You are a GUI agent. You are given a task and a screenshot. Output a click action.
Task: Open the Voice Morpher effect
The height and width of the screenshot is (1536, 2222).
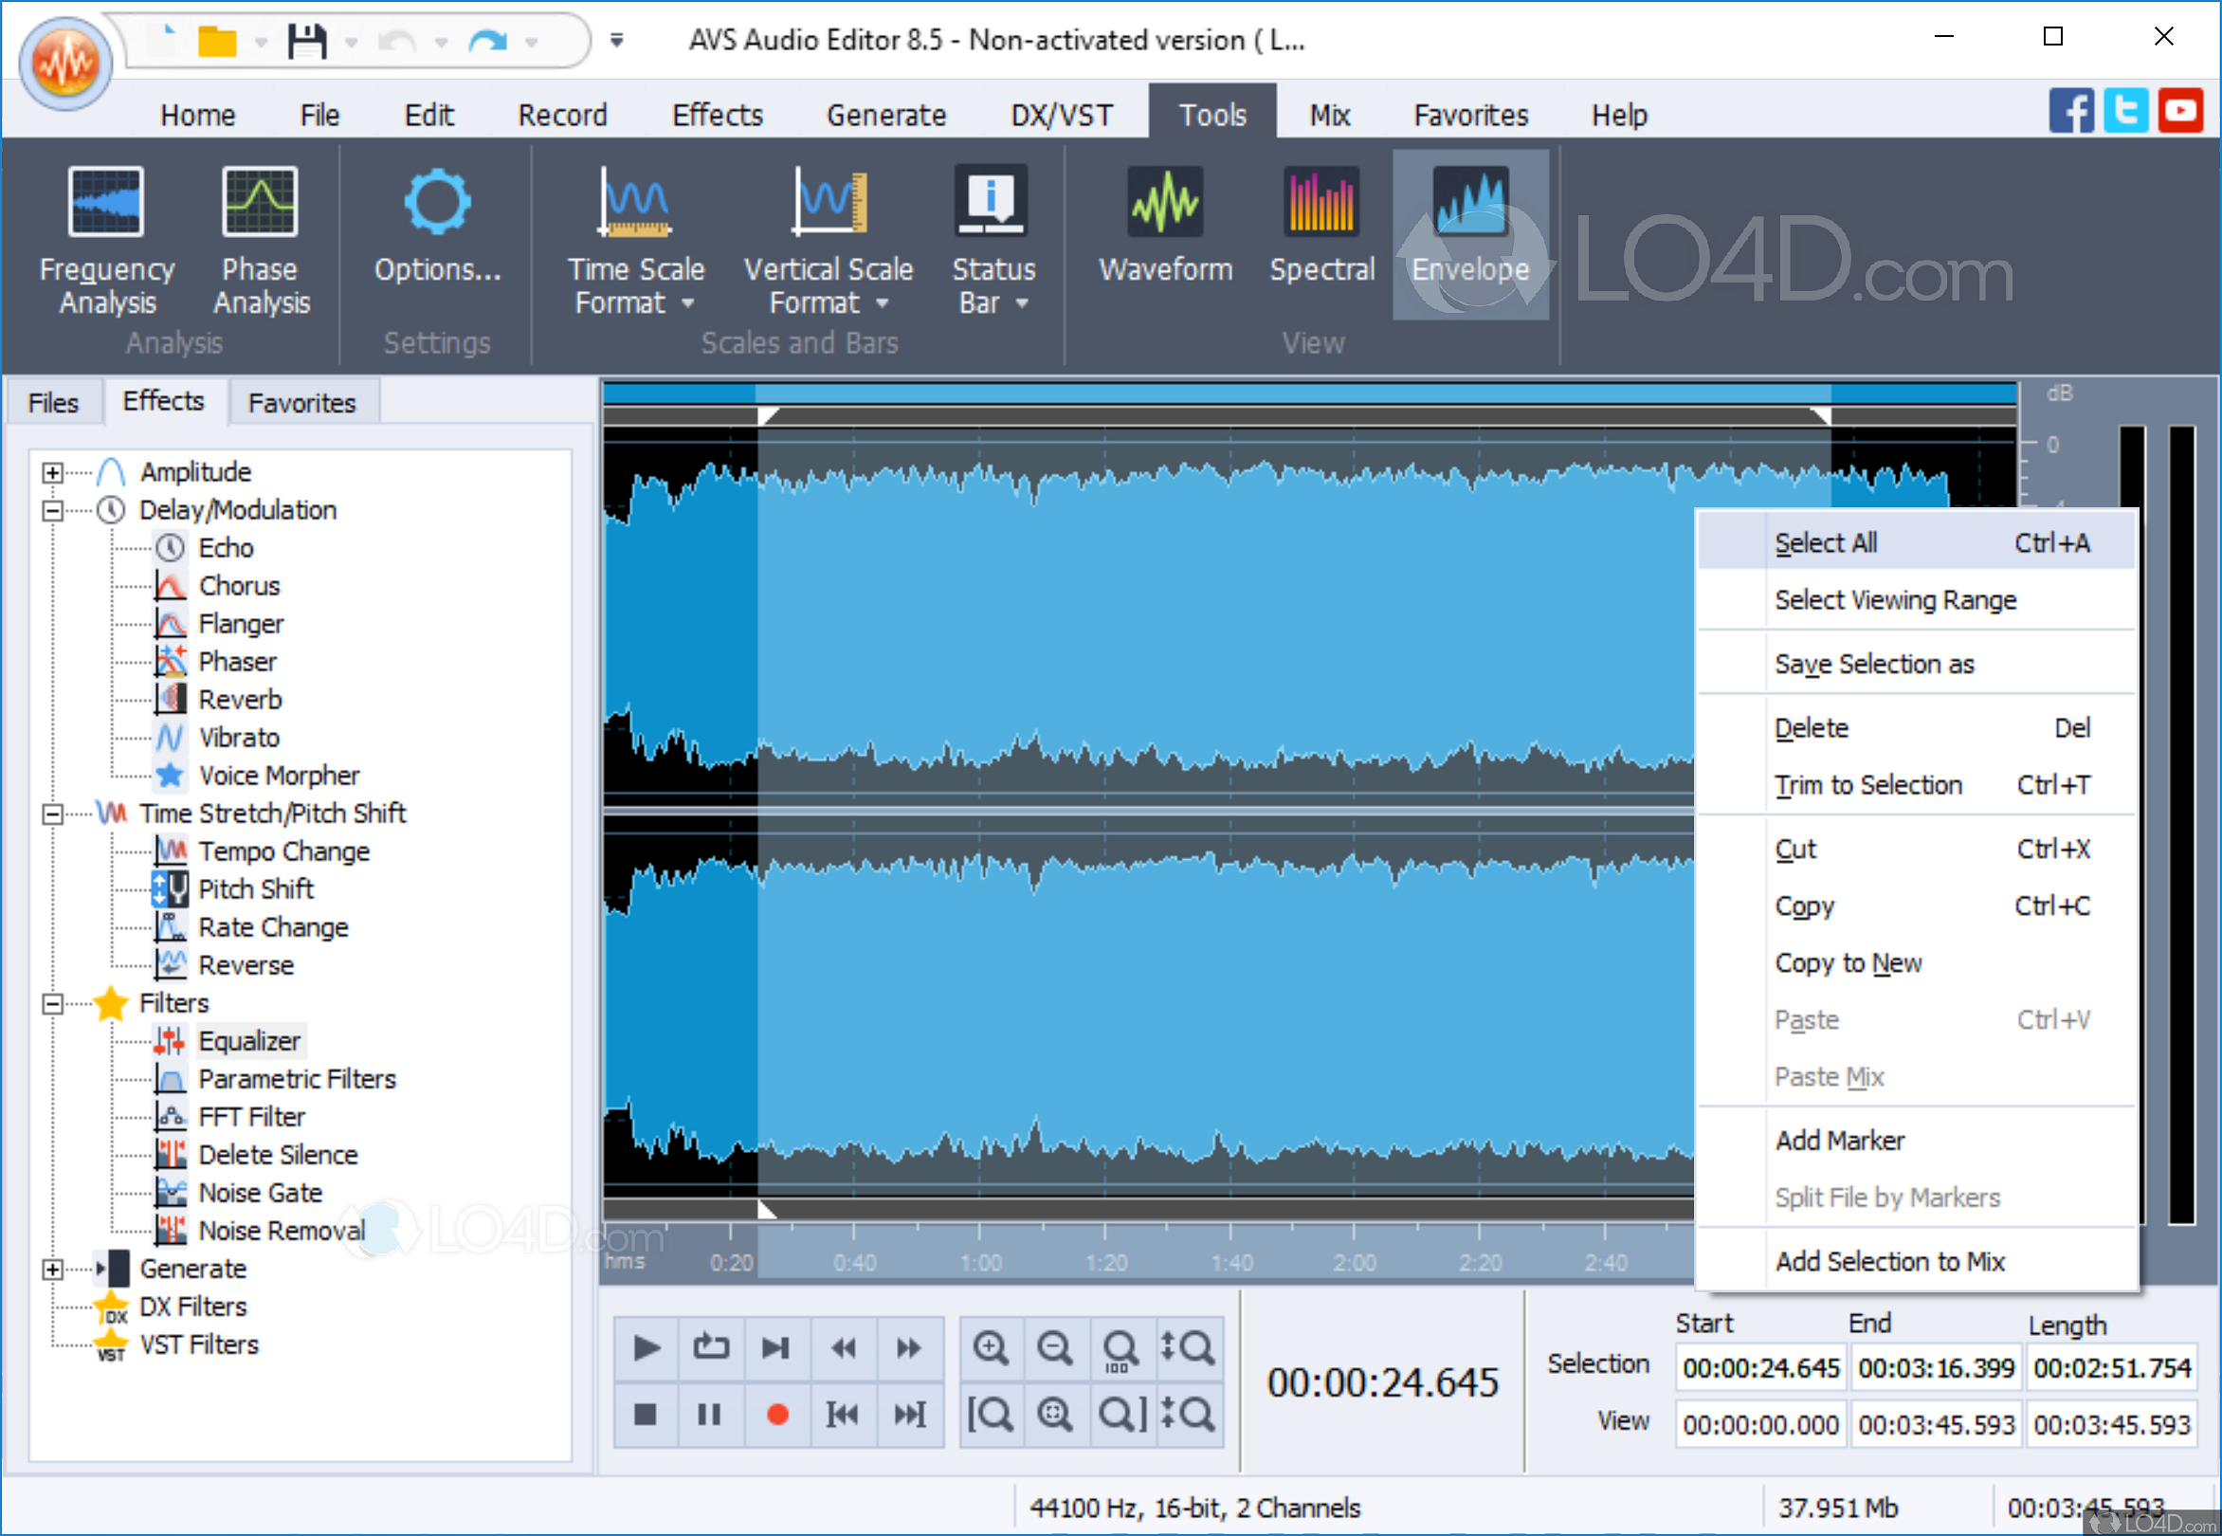click(279, 775)
